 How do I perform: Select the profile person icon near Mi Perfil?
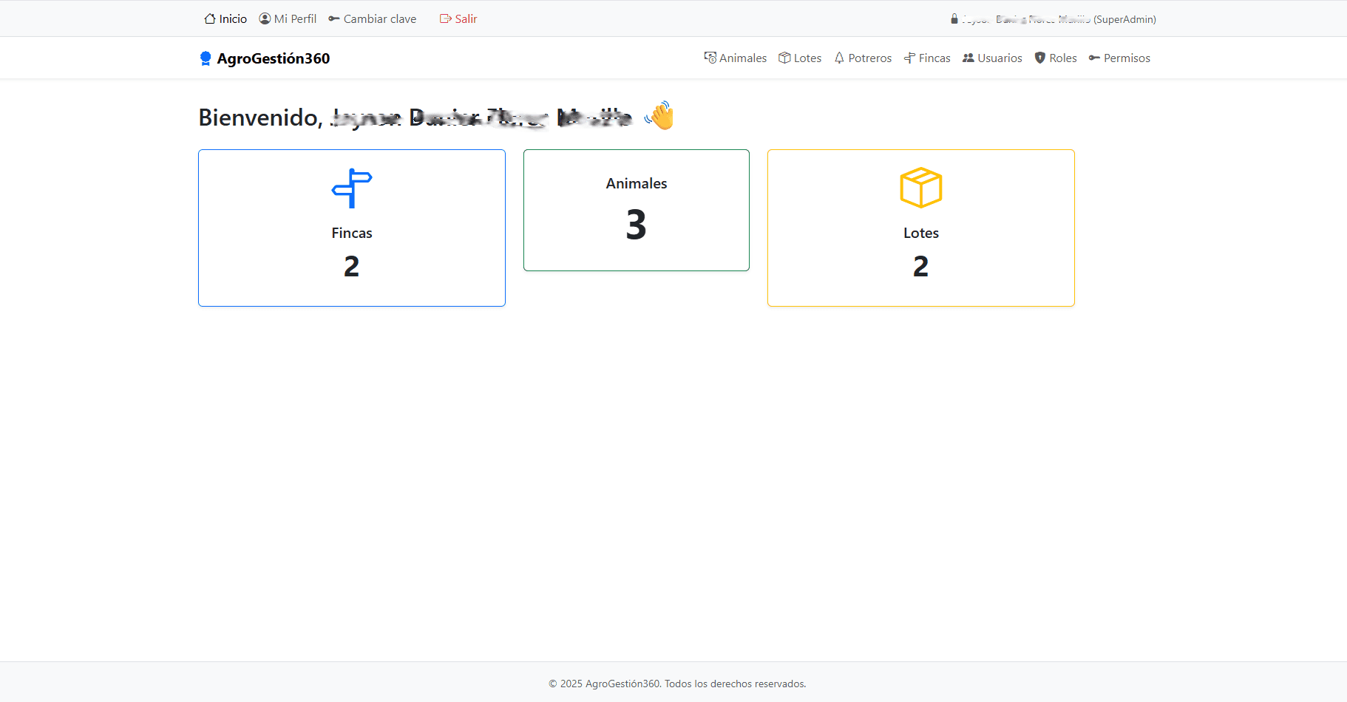pos(264,18)
